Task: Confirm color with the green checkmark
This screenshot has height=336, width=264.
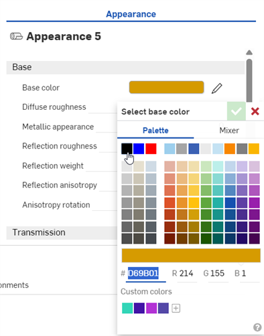Action: [237, 111]
